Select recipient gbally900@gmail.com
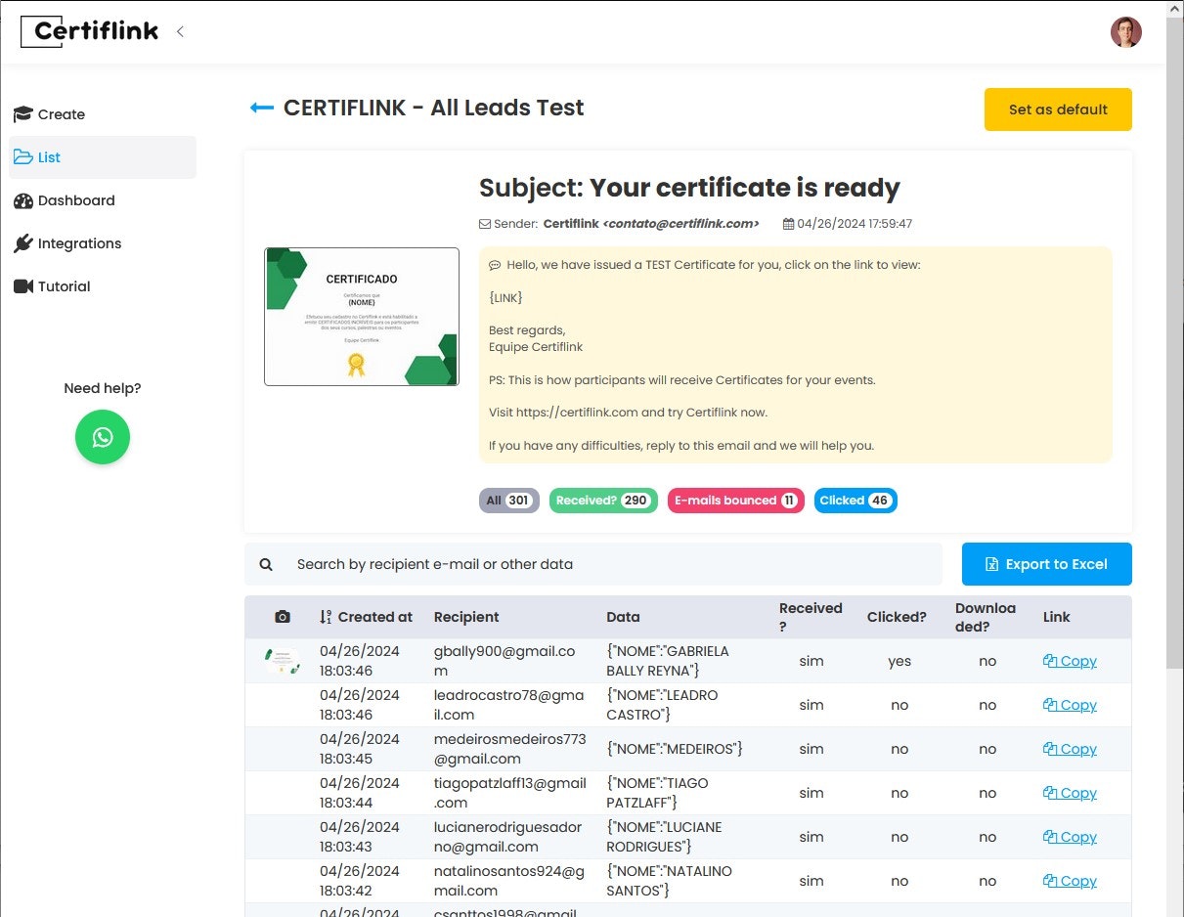 504,661
